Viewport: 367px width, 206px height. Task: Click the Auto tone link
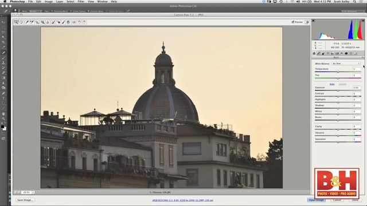[x=332, y=84]
